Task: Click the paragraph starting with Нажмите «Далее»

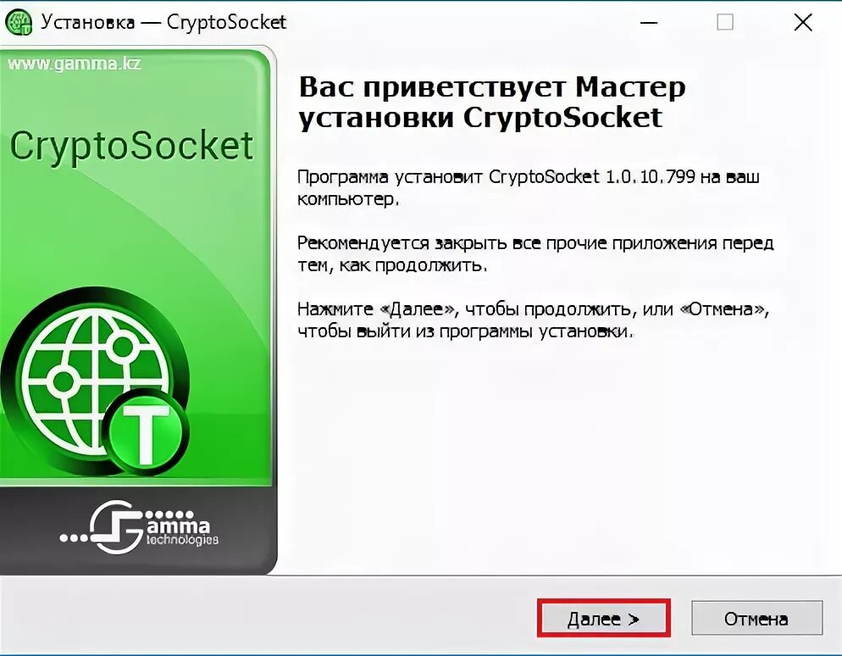Action: coord(533,320)
